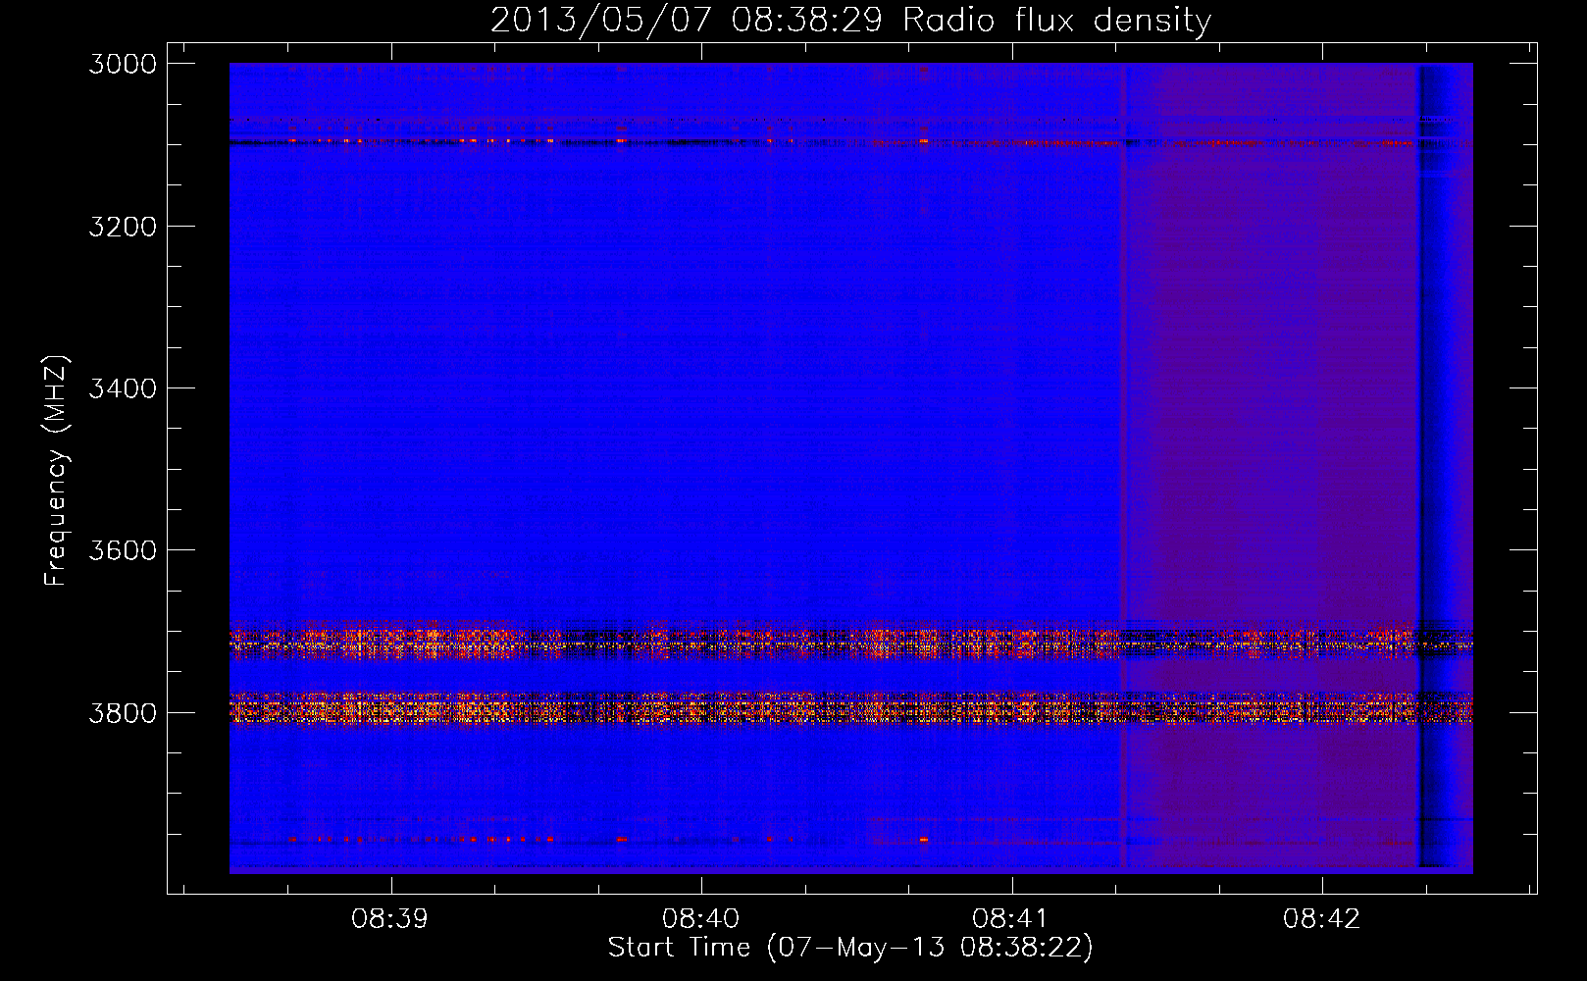Select the 3800 frequency axis label
The image size is (1587, 981).
[x=123, y=712]
